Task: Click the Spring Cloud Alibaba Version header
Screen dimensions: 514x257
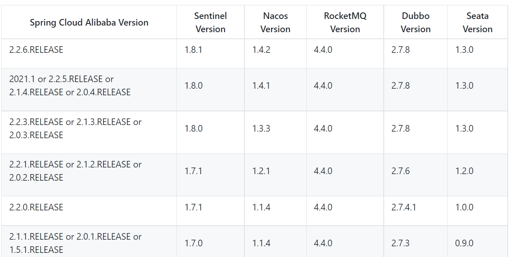Action: (89, 23)
